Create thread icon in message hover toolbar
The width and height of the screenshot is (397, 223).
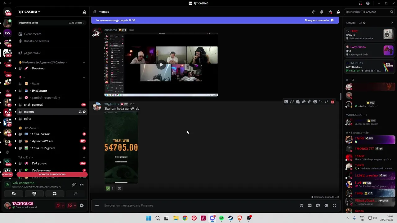point(309,102)
